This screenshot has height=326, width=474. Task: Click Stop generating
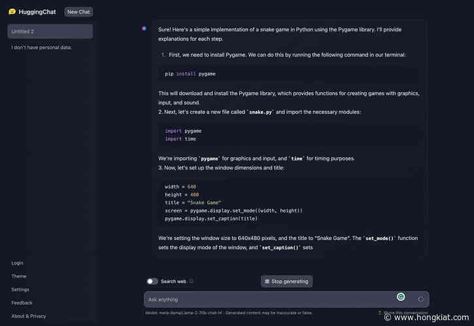click(286, 282)
